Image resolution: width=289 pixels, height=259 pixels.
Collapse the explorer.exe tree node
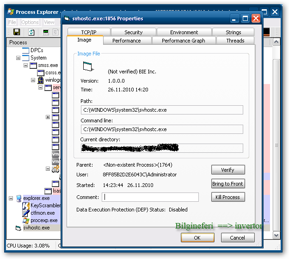11,198
